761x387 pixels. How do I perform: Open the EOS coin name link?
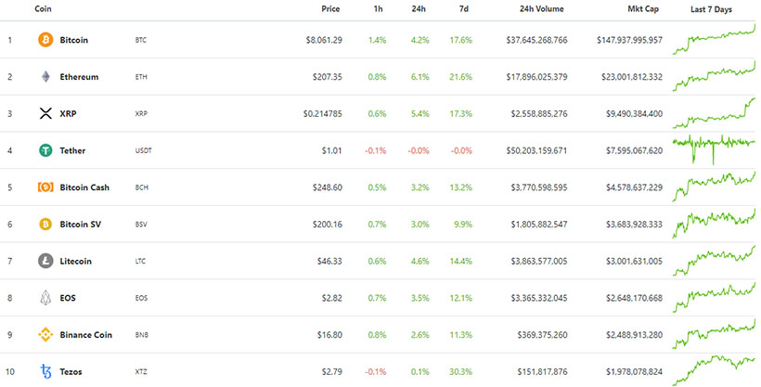68,298
